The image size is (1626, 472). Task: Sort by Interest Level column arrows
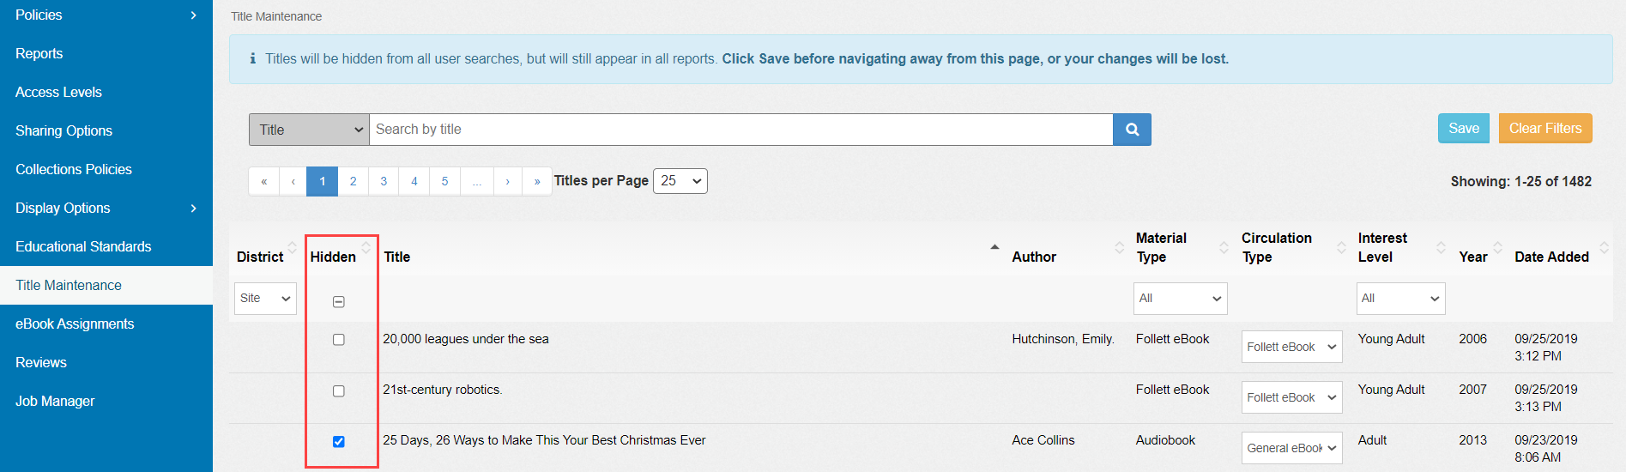(x=1441, y=247)
